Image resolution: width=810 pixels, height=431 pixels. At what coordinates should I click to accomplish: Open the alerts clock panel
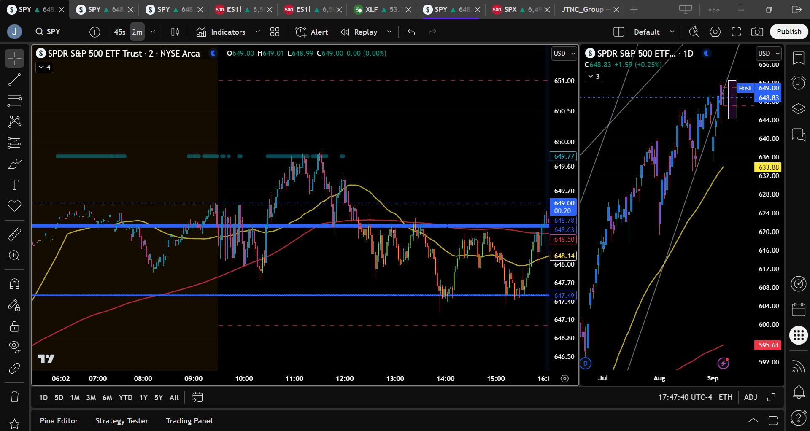click(799, 83)
